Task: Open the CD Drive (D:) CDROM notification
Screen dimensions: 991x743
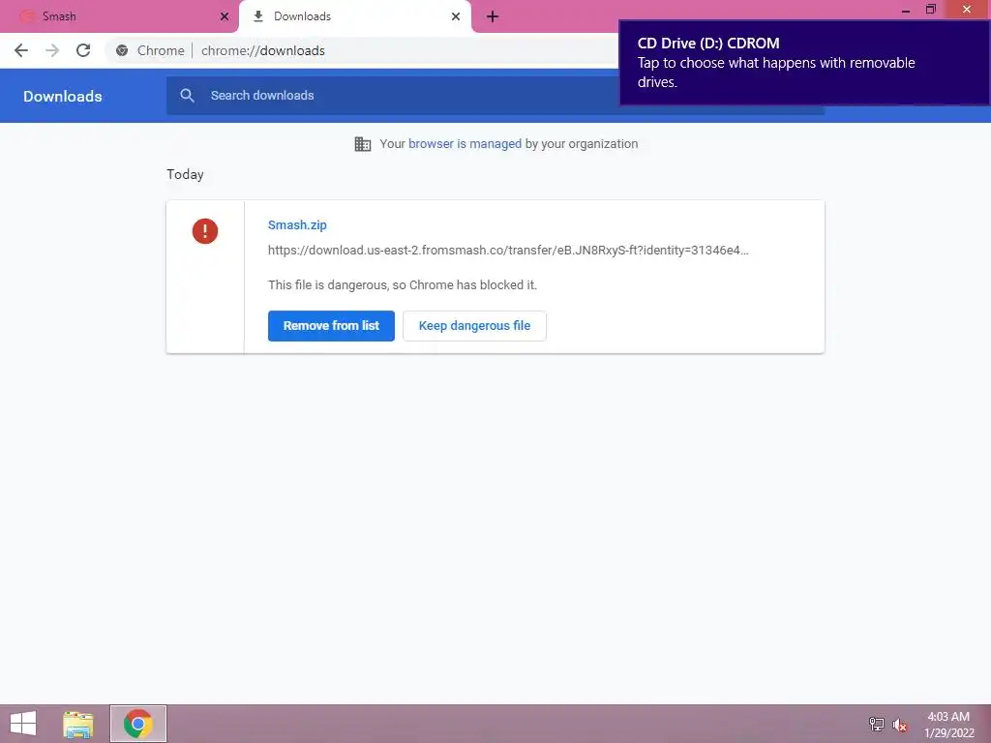Action: pyautogui.click(x=804, y=63)
